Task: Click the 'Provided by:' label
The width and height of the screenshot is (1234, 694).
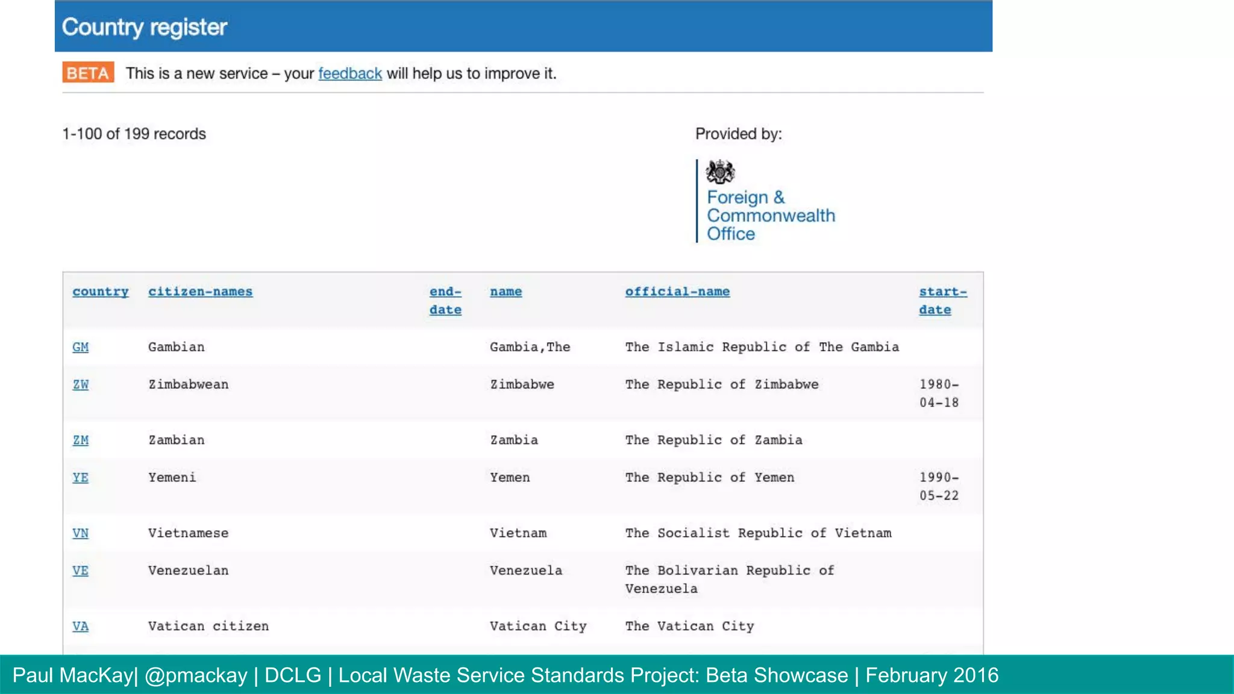Action: pos(739,134)
